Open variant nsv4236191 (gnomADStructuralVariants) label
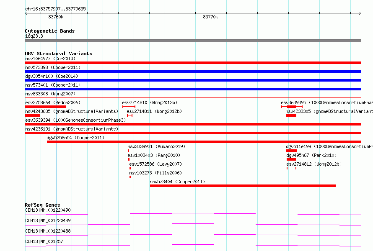The width and height of the screenshot is (373, 251). tap(72, 129)
